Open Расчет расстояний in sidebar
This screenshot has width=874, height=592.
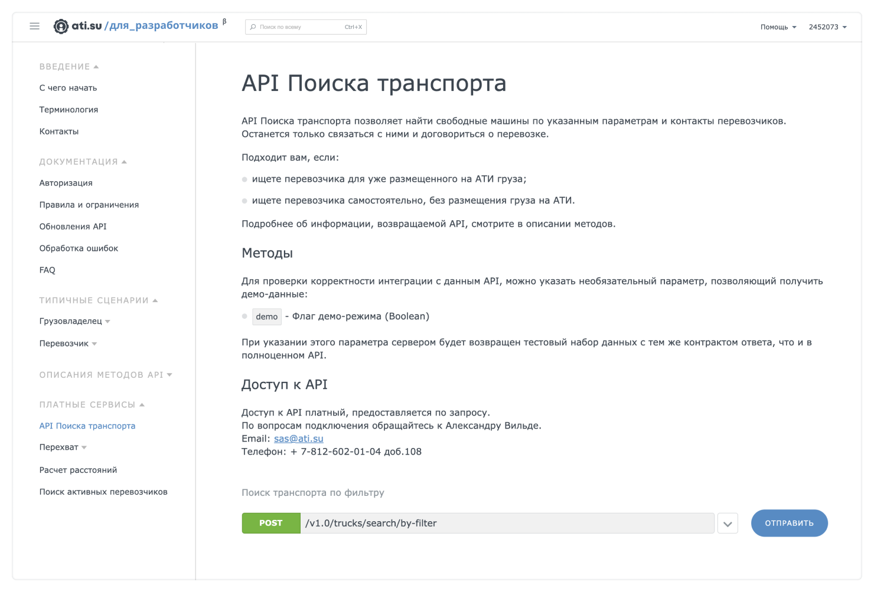click(78, 470)
